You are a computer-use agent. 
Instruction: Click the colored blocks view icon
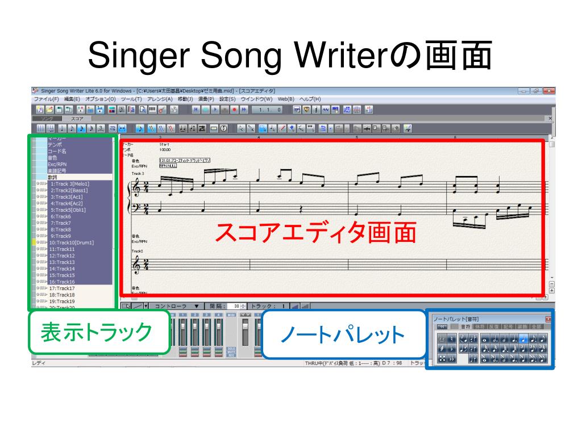112,110
